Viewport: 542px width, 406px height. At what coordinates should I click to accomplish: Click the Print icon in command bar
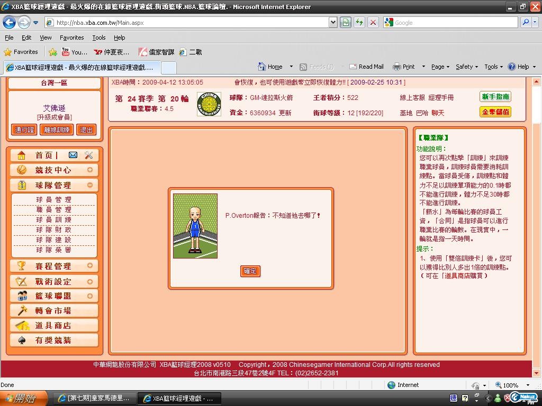(397, 67)
